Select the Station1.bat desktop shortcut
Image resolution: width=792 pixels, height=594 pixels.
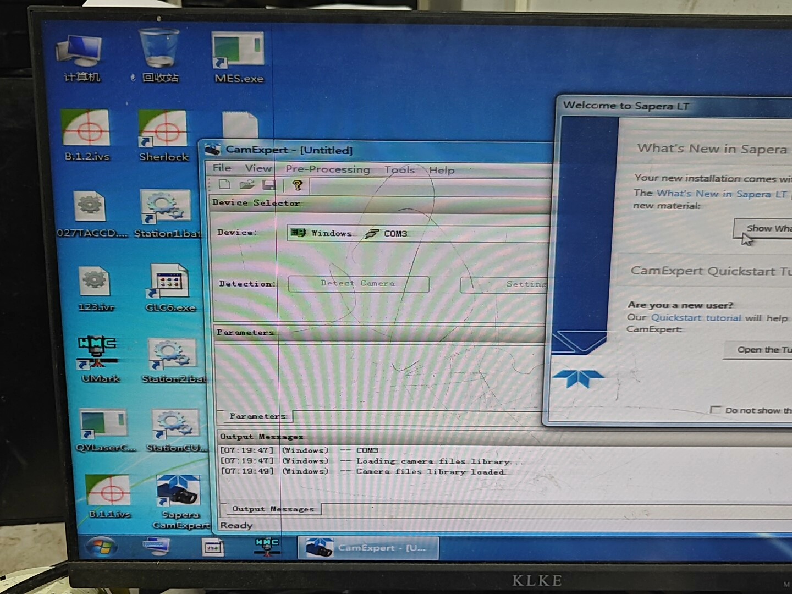[x=166, y=209]
